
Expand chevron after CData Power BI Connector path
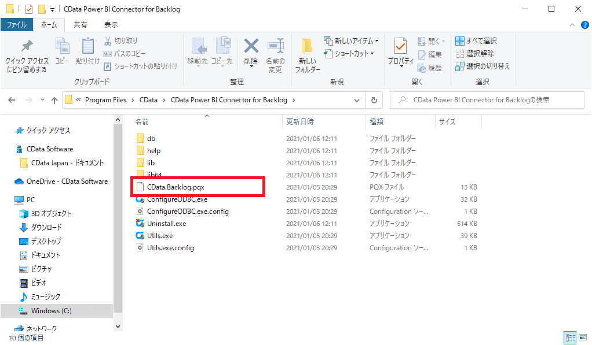(294, 100)
